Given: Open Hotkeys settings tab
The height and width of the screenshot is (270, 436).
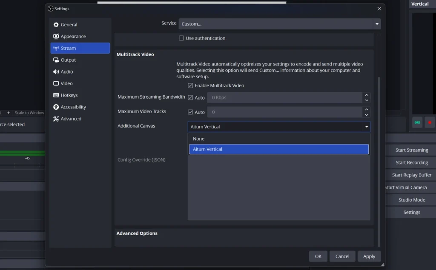Looking at the screenshot, I should coord(80,95).
